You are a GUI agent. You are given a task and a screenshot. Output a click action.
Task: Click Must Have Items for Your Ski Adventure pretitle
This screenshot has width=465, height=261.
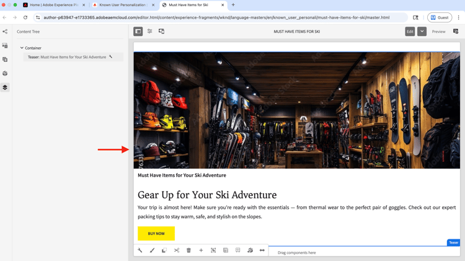pyautogui.click(x=182, y=175)
